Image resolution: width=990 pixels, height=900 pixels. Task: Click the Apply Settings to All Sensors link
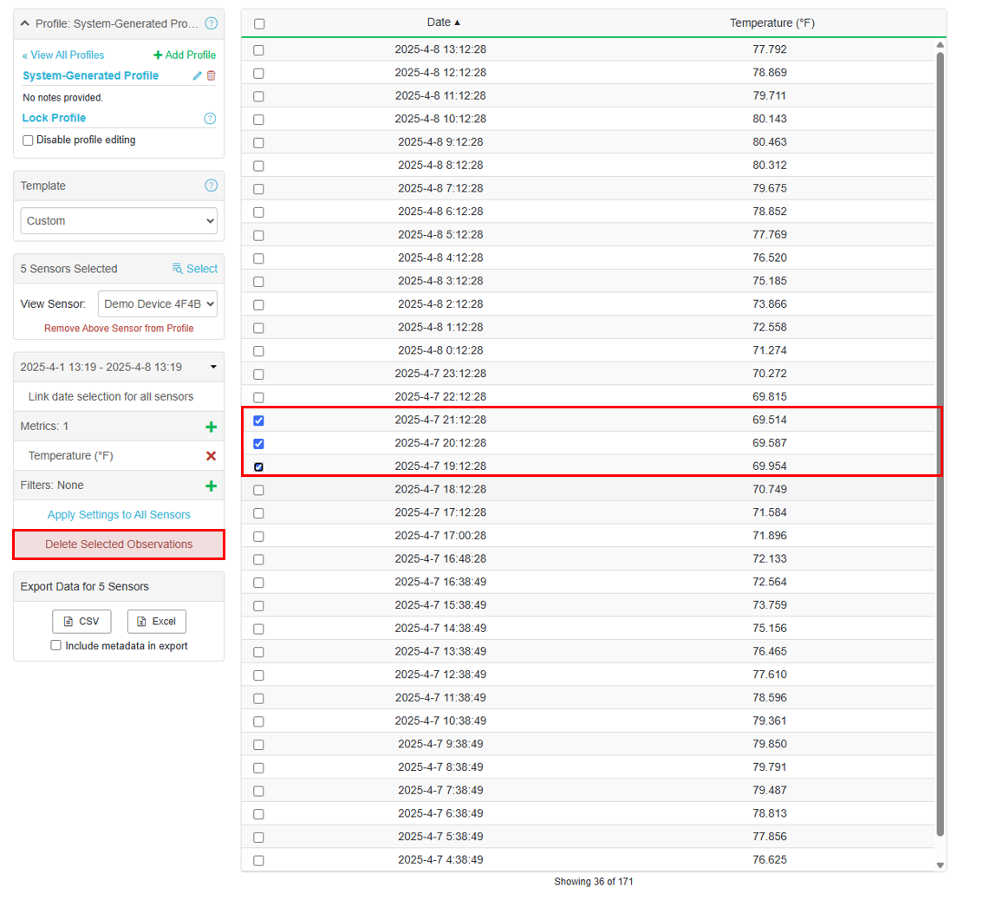(119, 515)
